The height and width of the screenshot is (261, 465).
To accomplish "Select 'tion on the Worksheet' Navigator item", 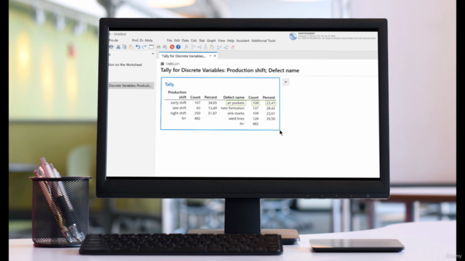I will [126, 65].
